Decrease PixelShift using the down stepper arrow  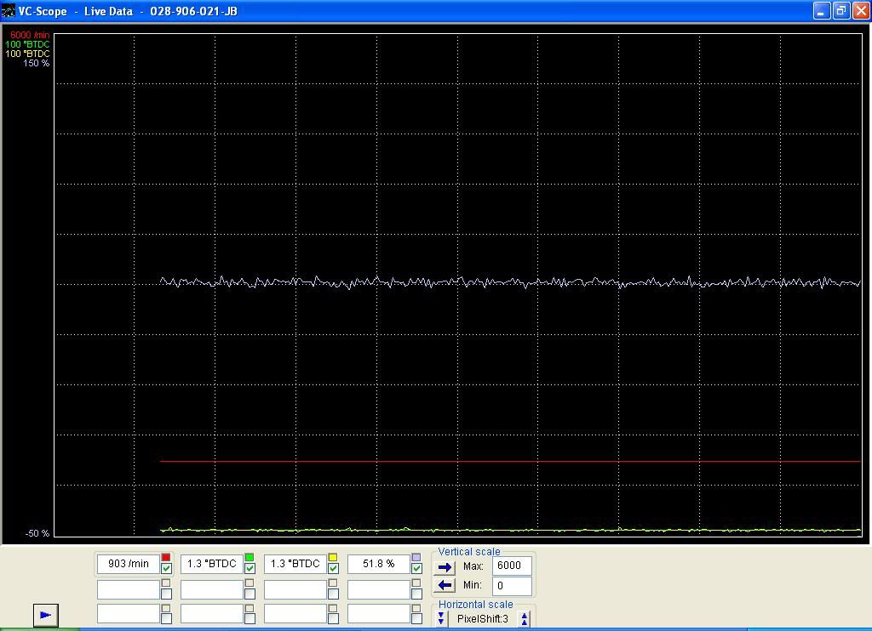[x=441, y=617]
